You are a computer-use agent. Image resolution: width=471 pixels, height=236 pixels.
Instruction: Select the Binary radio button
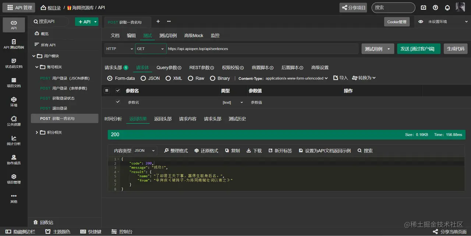click(212, 78)
